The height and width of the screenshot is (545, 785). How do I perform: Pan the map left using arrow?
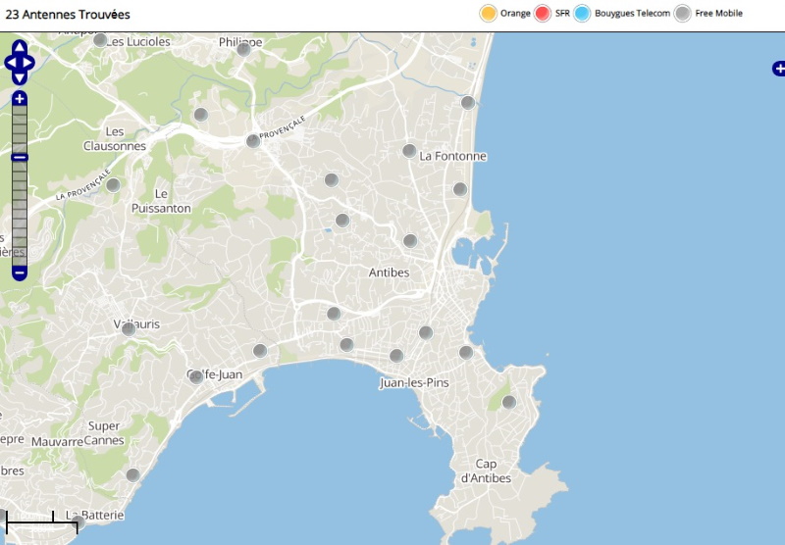click(x=10, y=64)
